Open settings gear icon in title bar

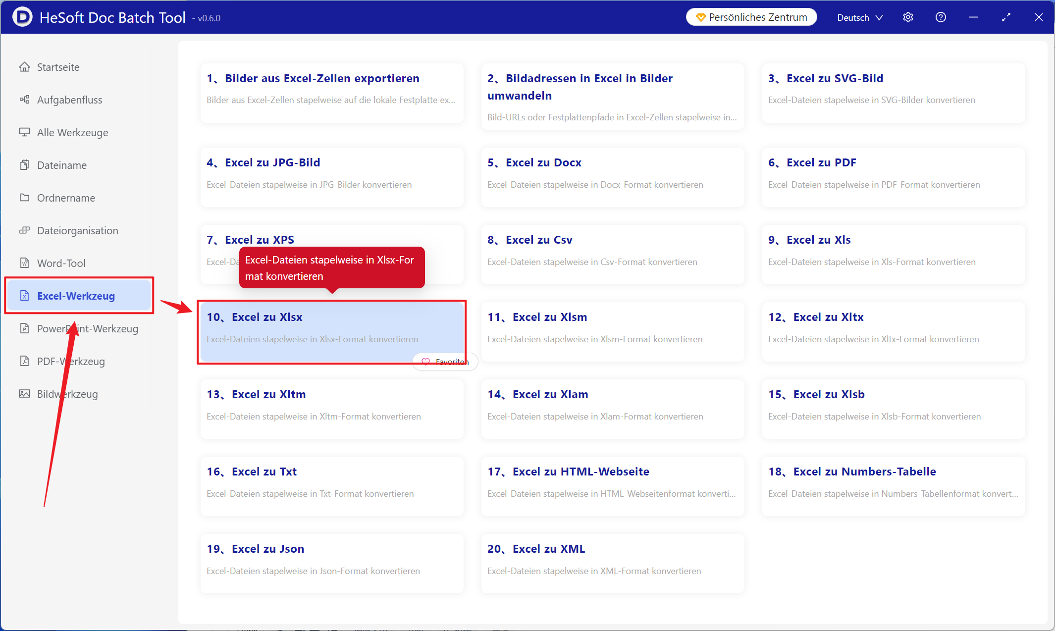(x=908, y=17)
